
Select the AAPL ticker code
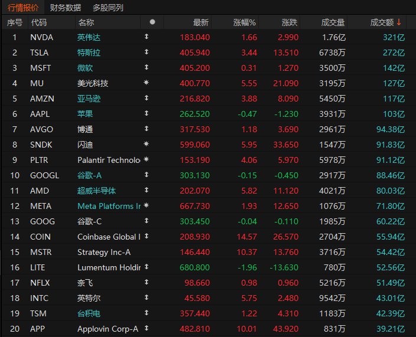(x=40, y=114)
